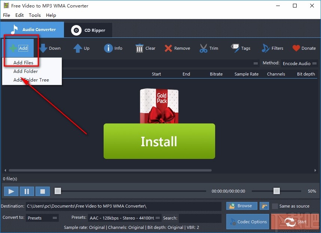The width and height of the screenshot is (321, 233).
Task: Switch to the Audio Converter tab
Action: pos(32,30)
